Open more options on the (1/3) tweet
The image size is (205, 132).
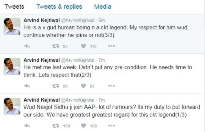click(x=111, y=126)
